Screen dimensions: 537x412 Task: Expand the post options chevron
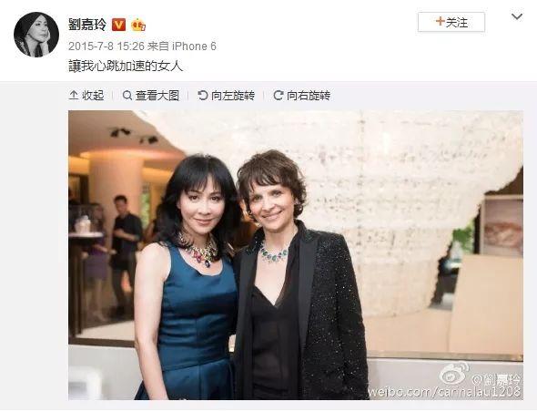point(517,16)
